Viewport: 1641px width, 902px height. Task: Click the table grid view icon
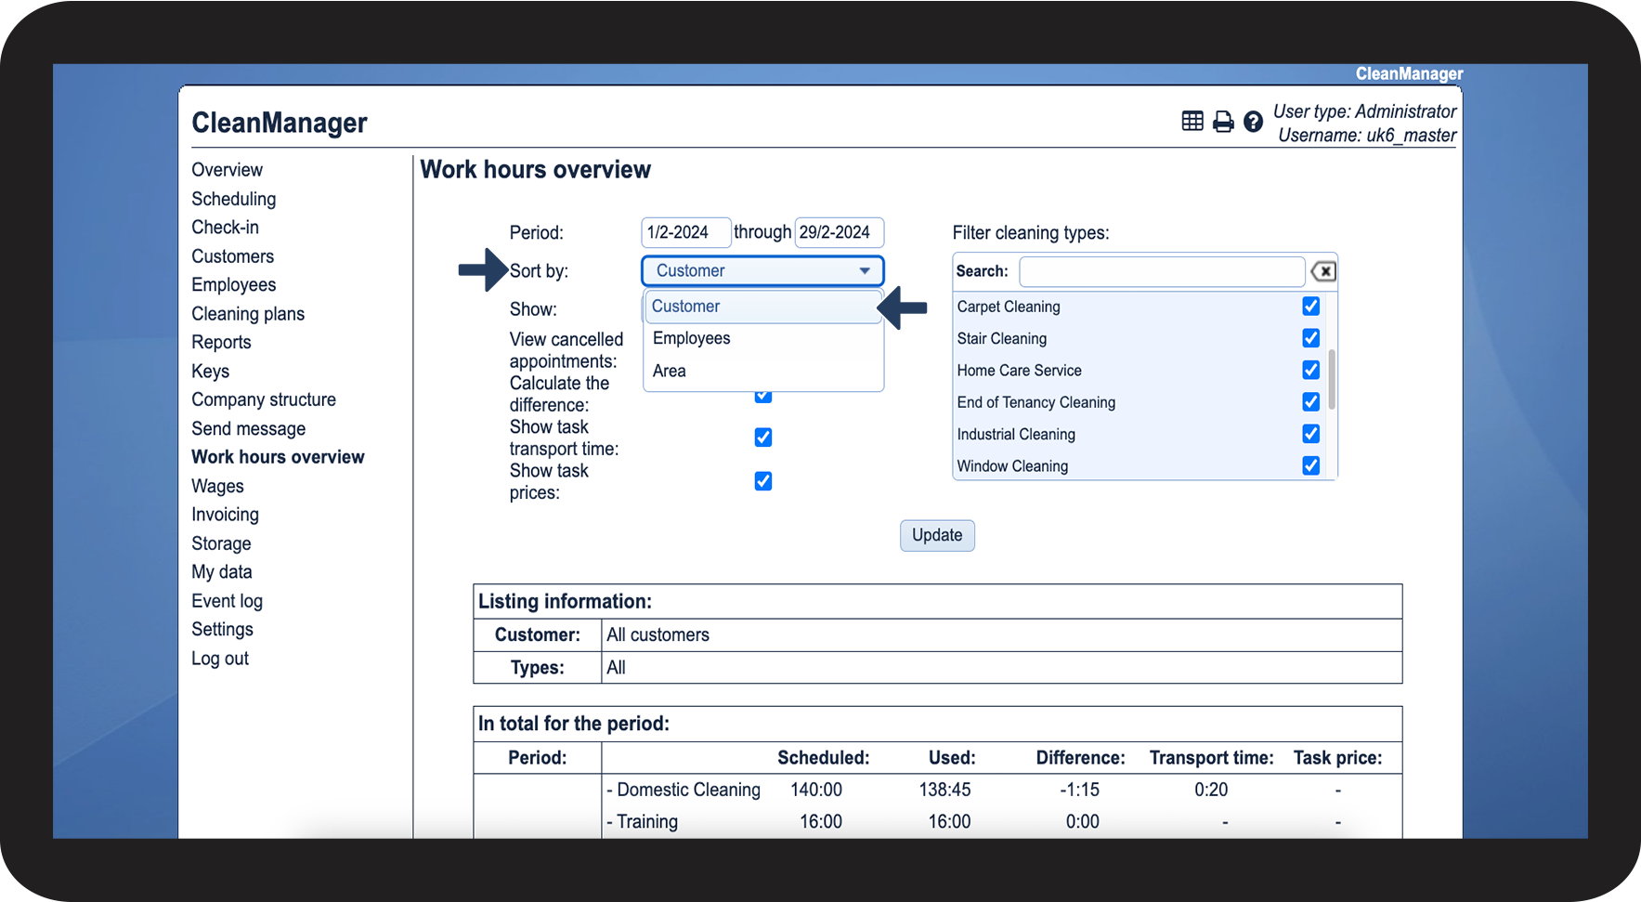point(1192,121)
